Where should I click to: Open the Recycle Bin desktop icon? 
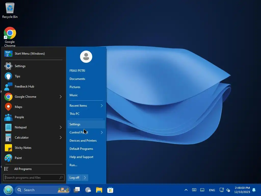pos(10,10)
